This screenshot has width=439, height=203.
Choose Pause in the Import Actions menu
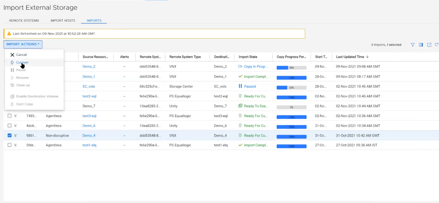34,70
